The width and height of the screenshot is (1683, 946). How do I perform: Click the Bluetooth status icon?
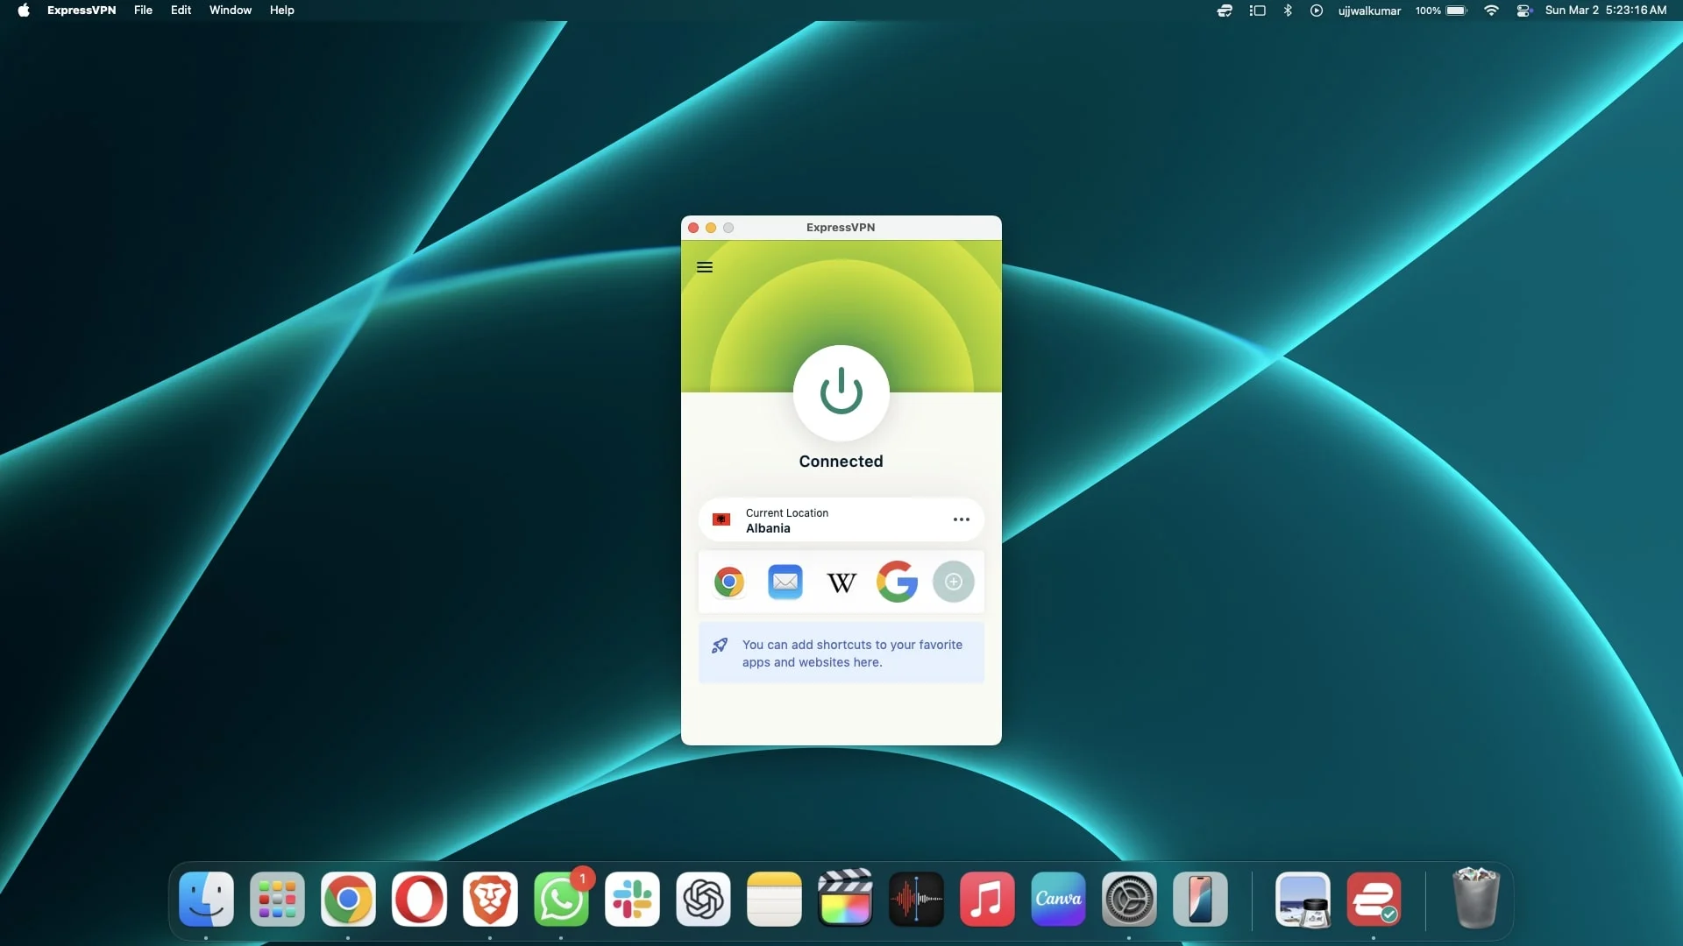point(1288,11)
